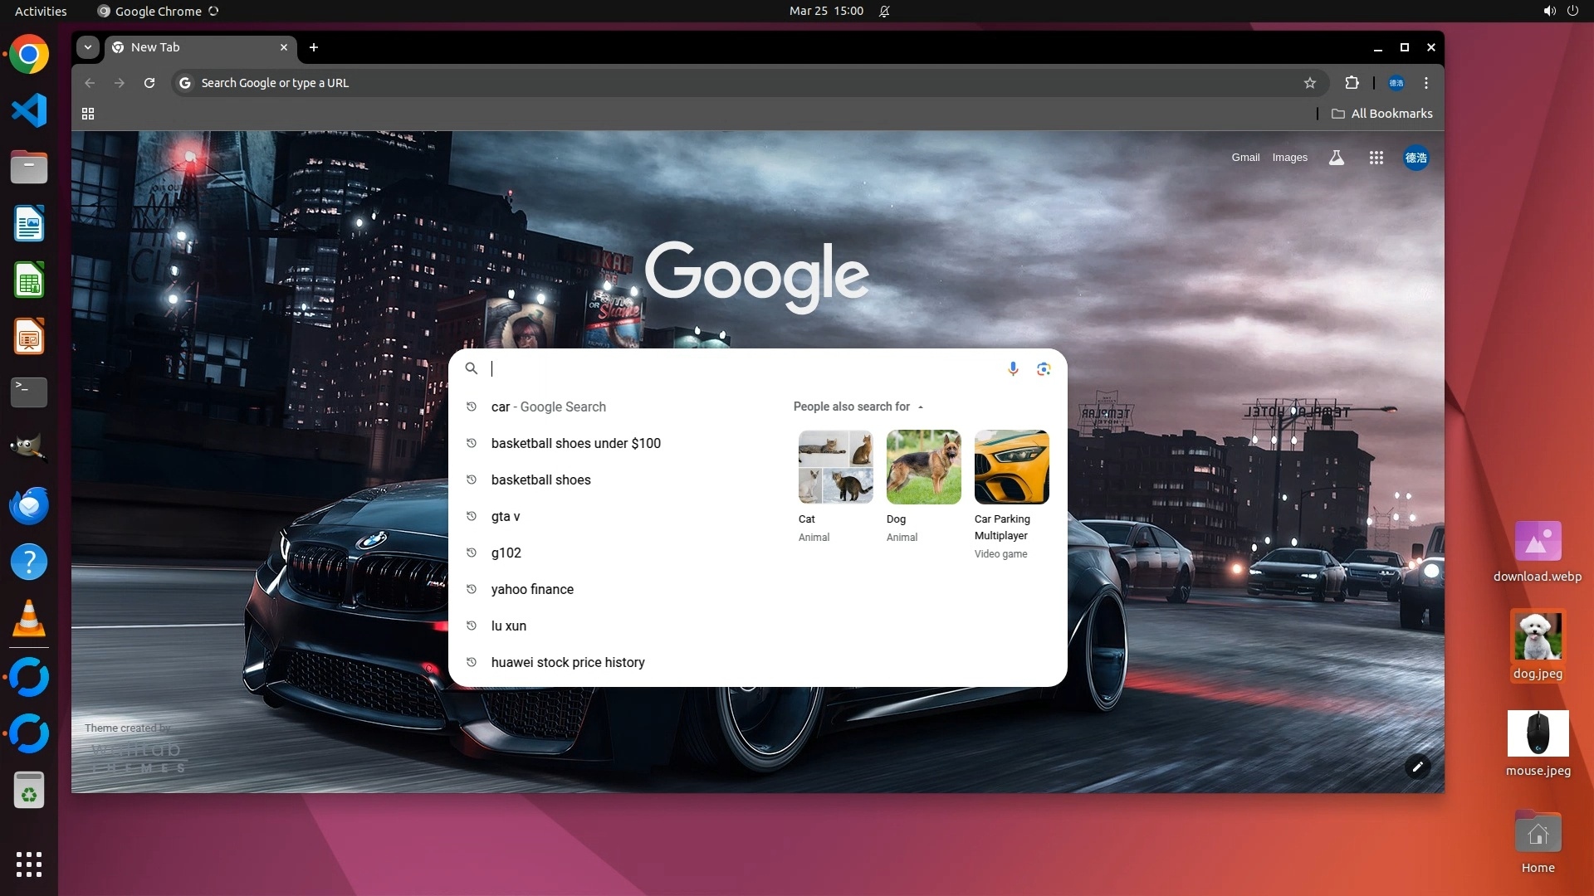Screen dimensions: 1594x896
Task: Reload the current page
Action: 149,83
